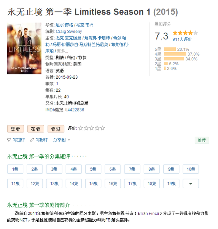Expand the cast list via 更多...
218x229 pixels.
[x=62, y=51]
